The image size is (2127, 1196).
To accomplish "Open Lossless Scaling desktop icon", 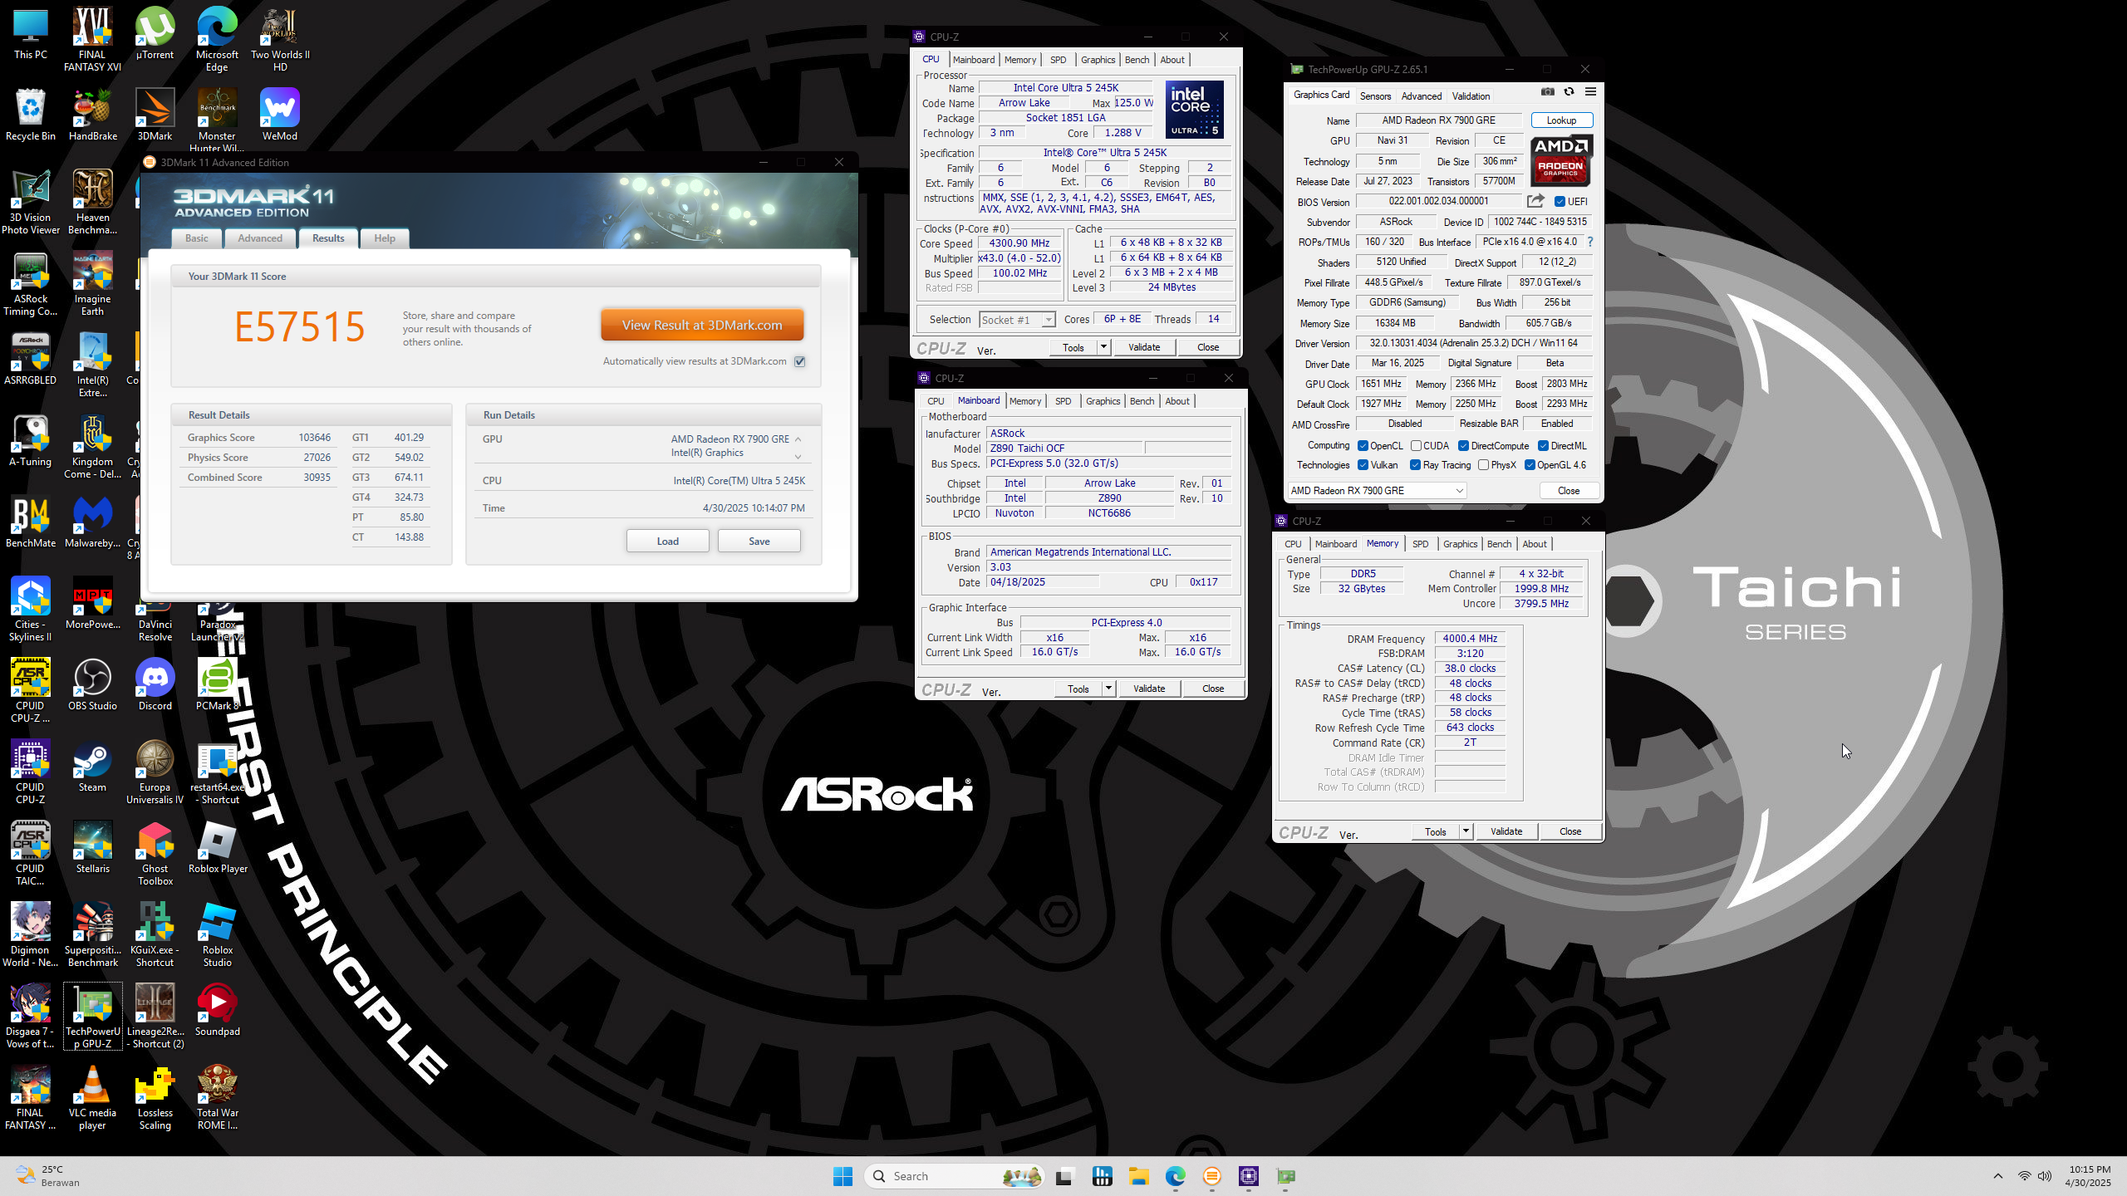I will 155,1098.
